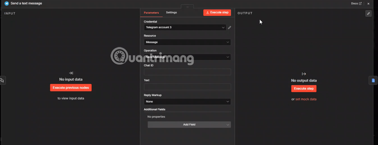Click the Text input field
Viewport: 378px width, 145px height.
pos(187,87)
